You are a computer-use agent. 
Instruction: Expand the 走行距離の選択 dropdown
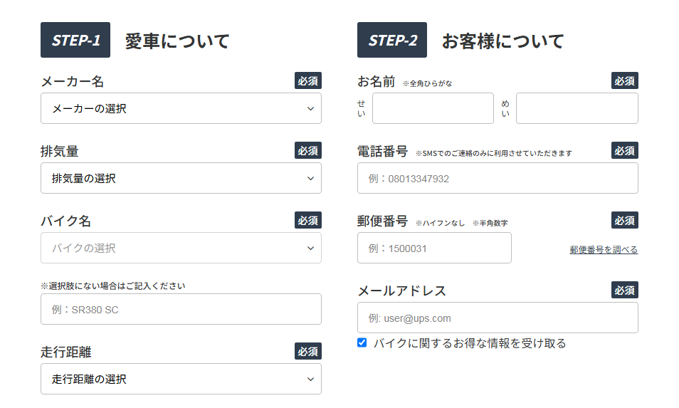[181, 379]
